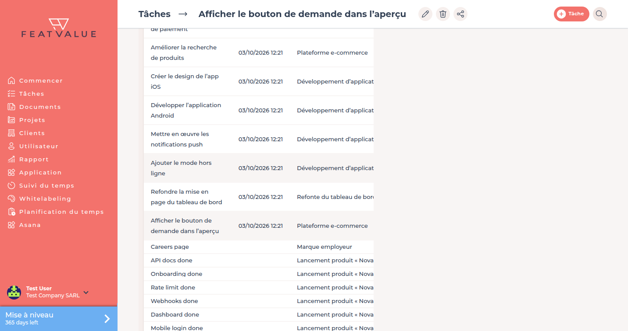
Task: Click the Projets chart icon
Action: pos(11,120)
